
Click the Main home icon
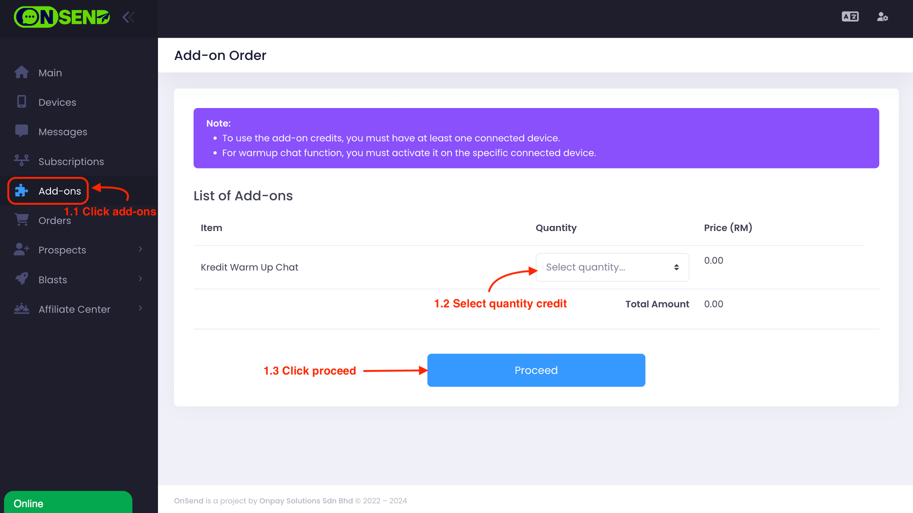coord(22,72)
